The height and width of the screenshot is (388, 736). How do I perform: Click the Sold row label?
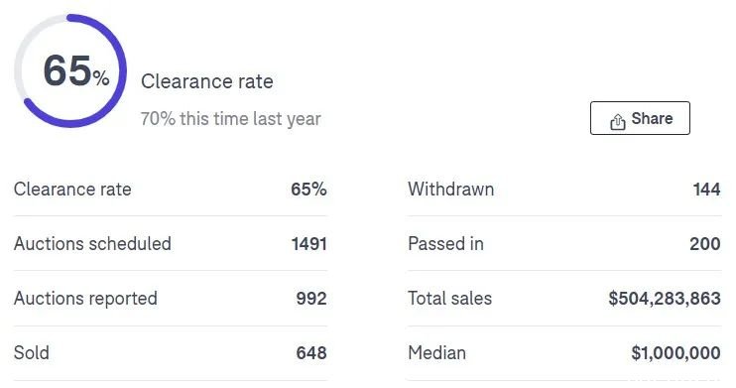[x=32, y=352]
